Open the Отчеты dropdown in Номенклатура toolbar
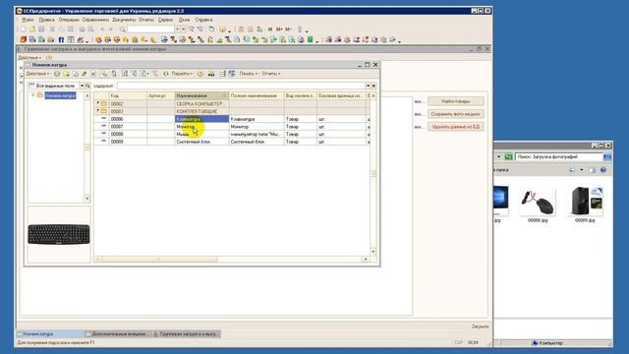Image resolution: width=629 pixels, height=354 pixels. pyautogui.click(x=271, y=74)
